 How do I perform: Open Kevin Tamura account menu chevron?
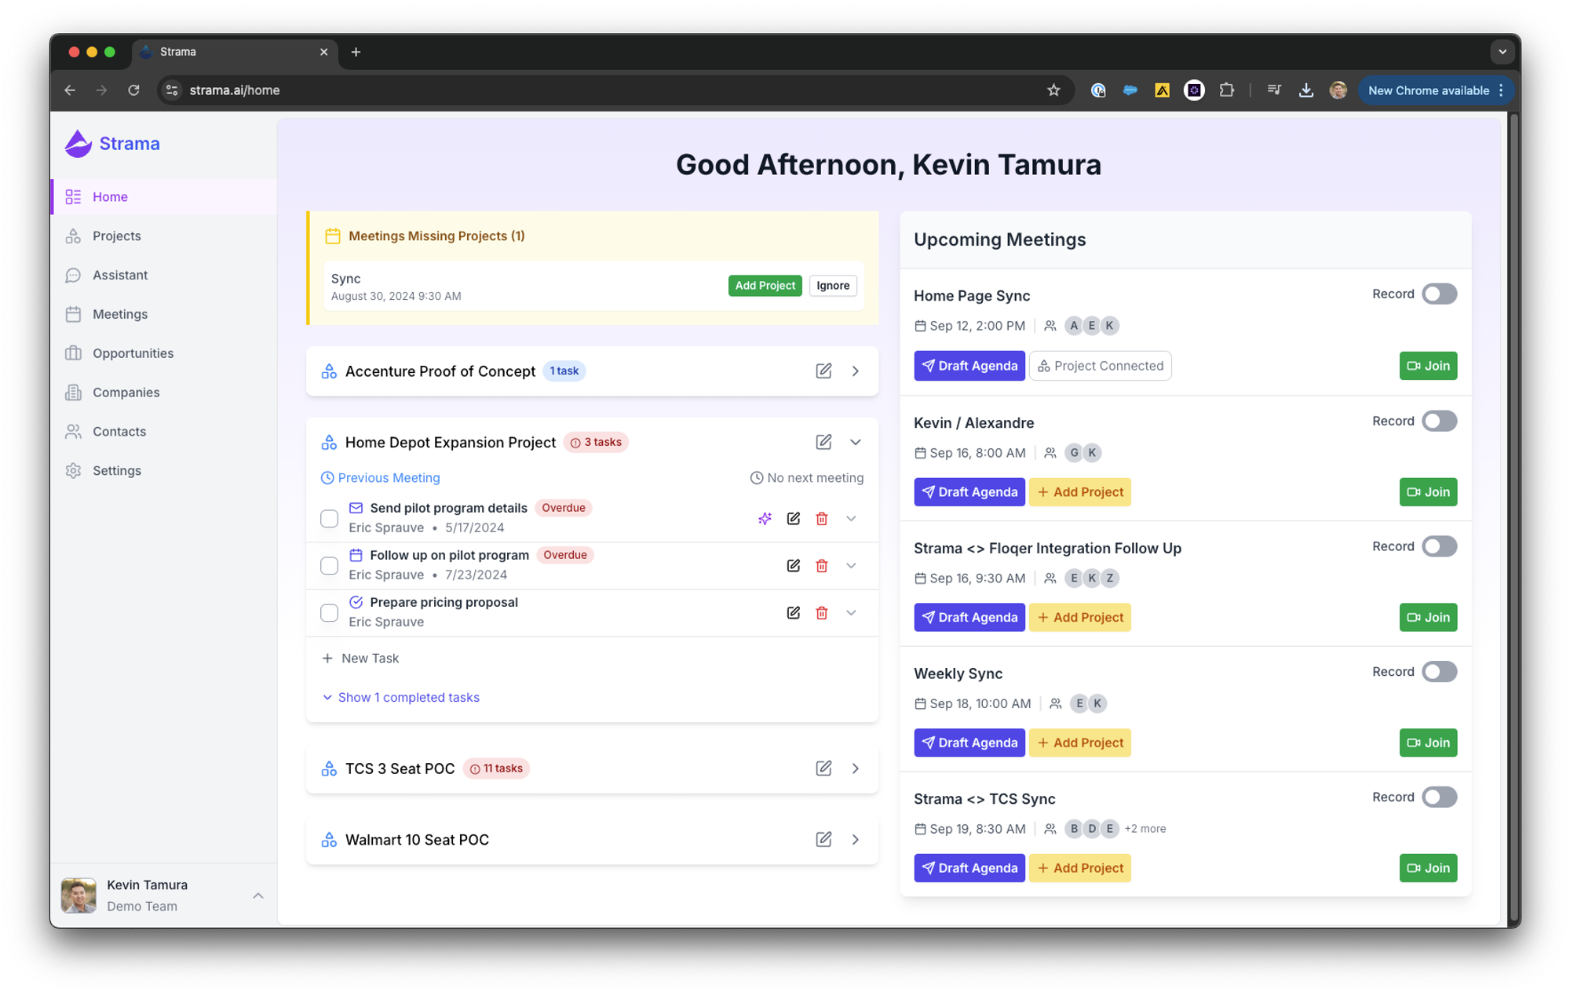click(257, 896)
